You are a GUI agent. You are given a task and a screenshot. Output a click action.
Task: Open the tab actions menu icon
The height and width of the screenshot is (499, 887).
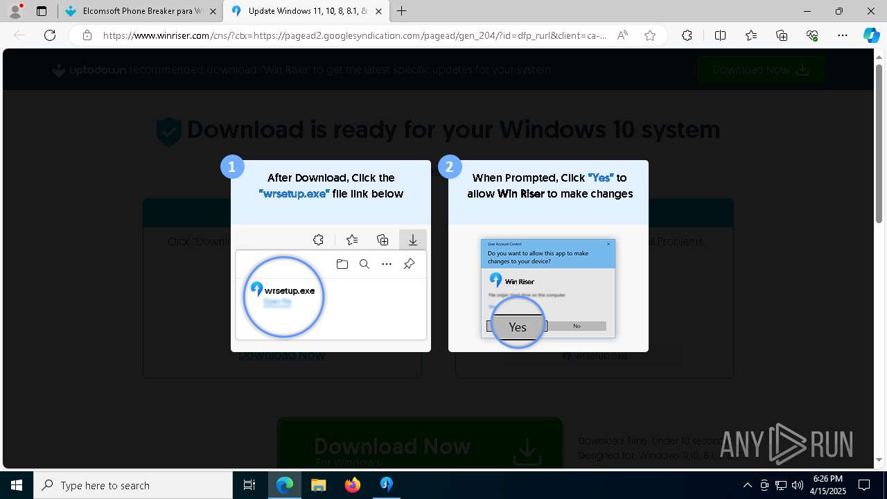42,11
